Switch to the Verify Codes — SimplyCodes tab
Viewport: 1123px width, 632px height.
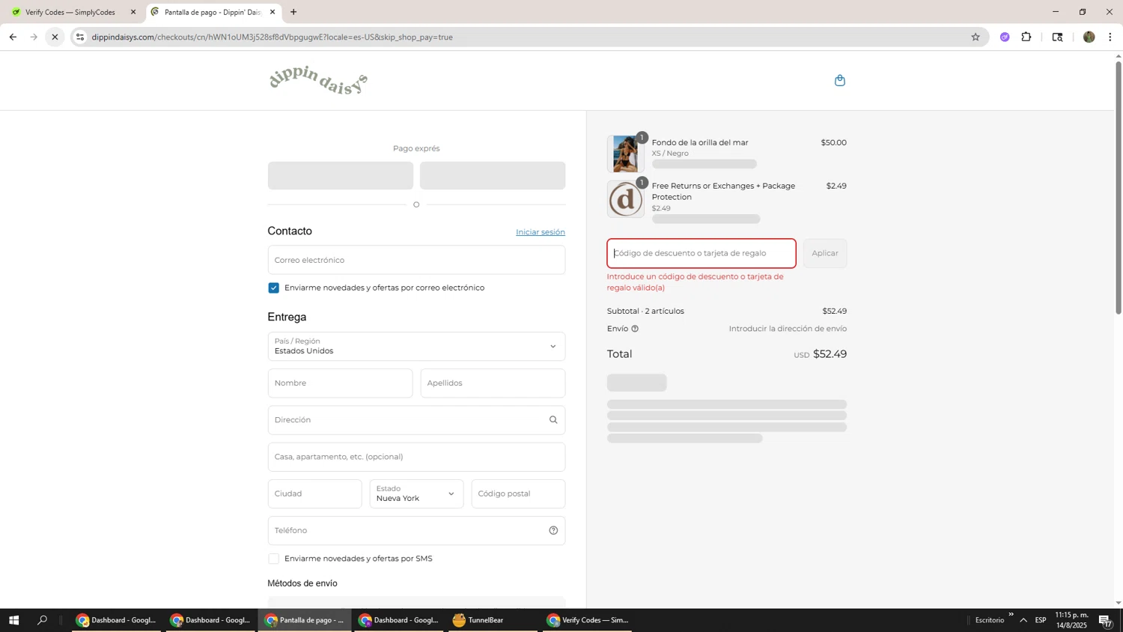(x=73, y=12)
